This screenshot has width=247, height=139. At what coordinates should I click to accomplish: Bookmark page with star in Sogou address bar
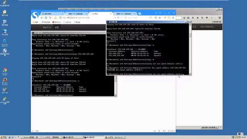pyautogui.click(x=118, y=18)
